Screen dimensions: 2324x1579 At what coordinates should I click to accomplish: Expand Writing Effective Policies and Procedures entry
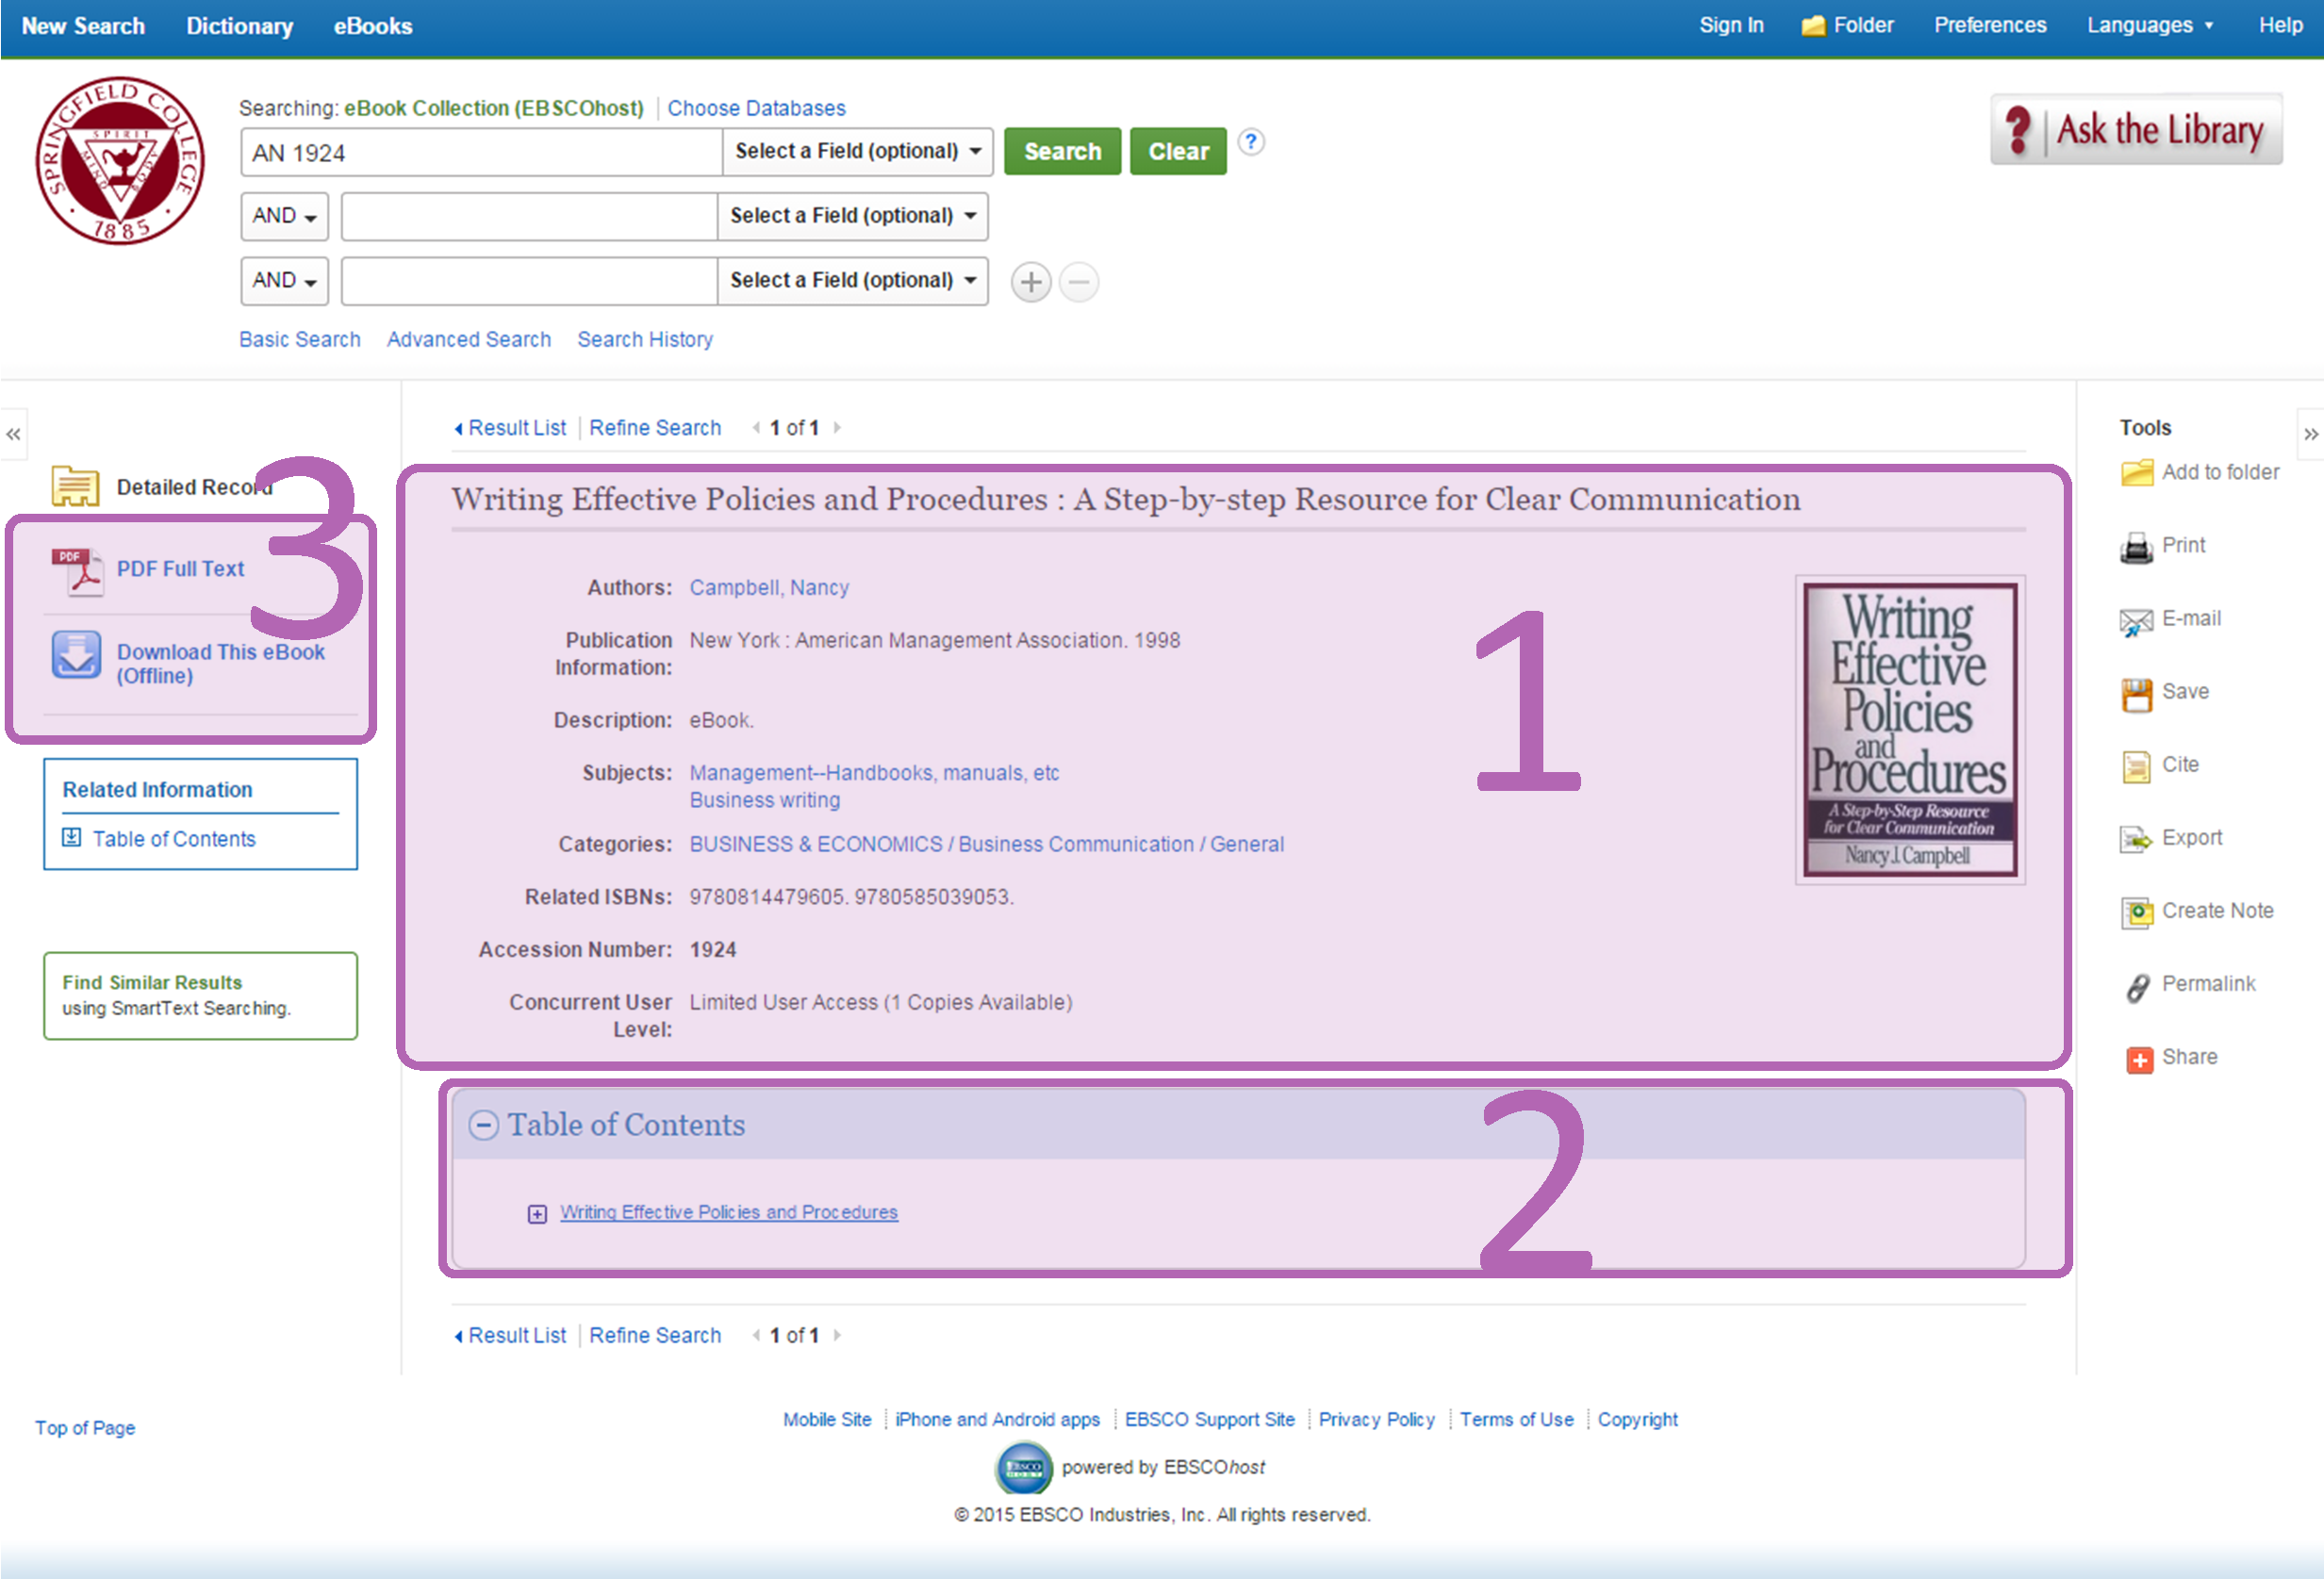pyautogui.click(x=537, y=1214)
